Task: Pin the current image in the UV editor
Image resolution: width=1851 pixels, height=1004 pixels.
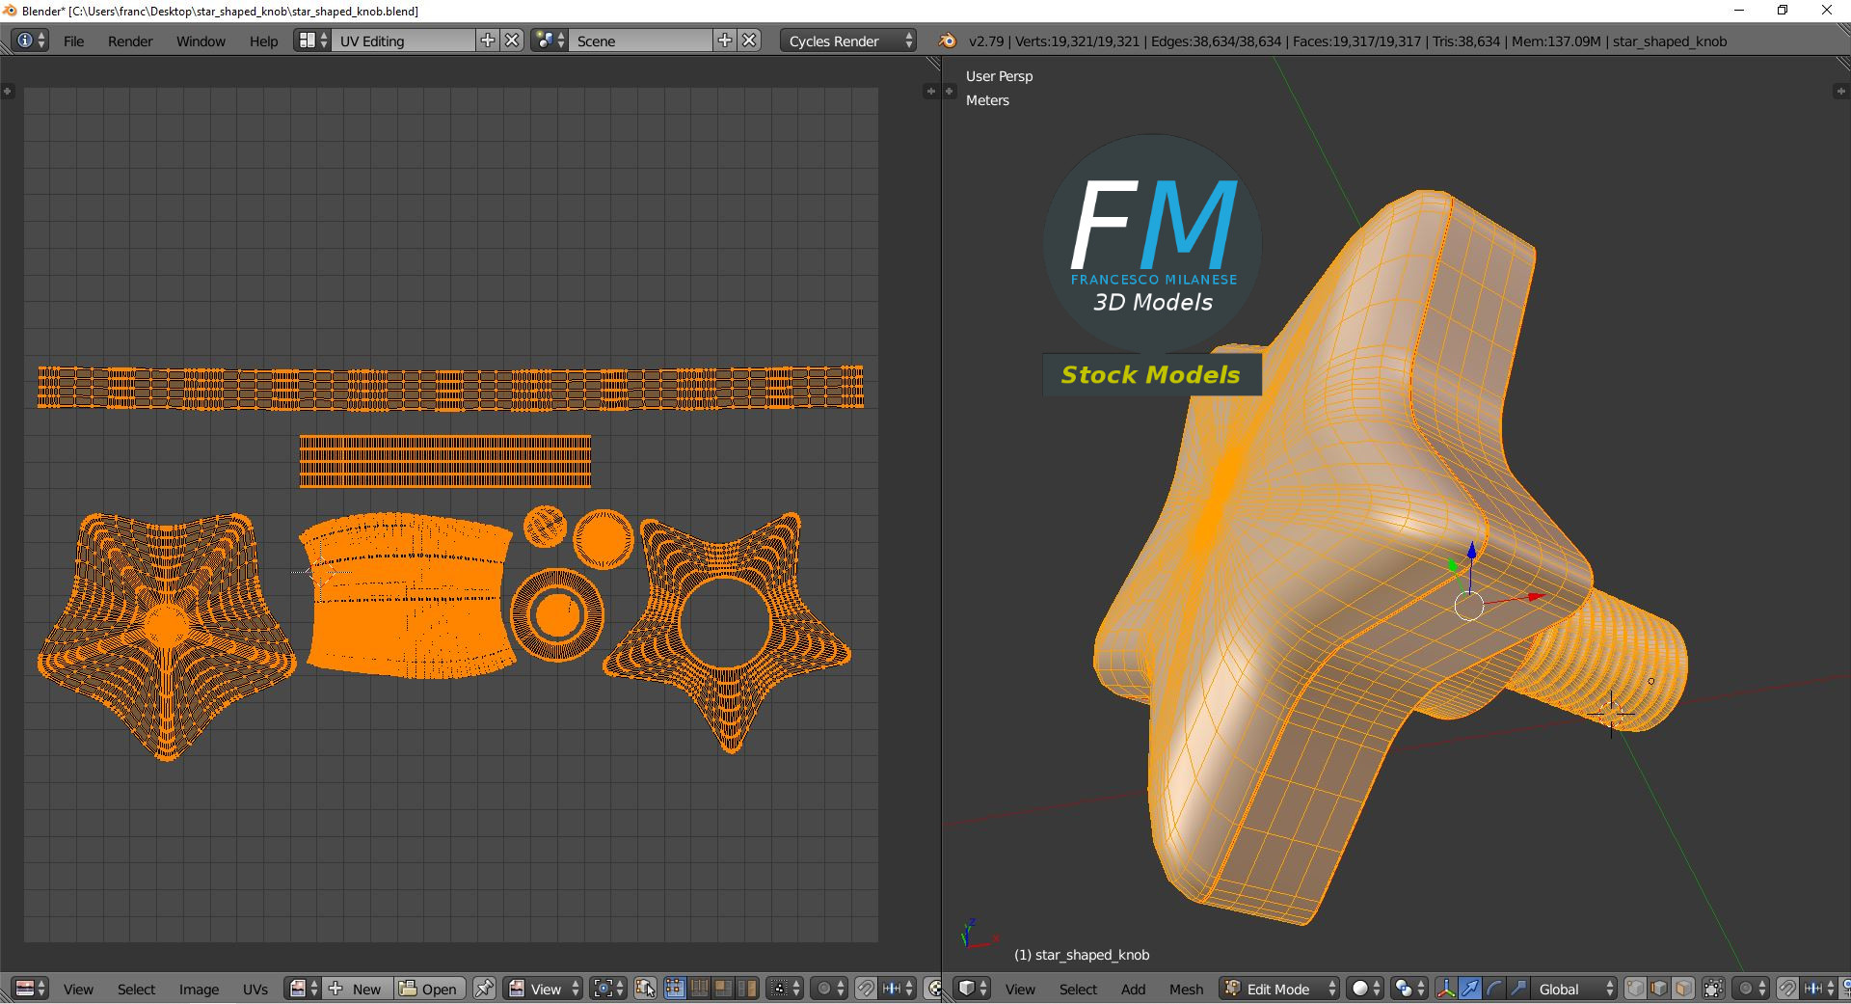Action: pos(484,989)
